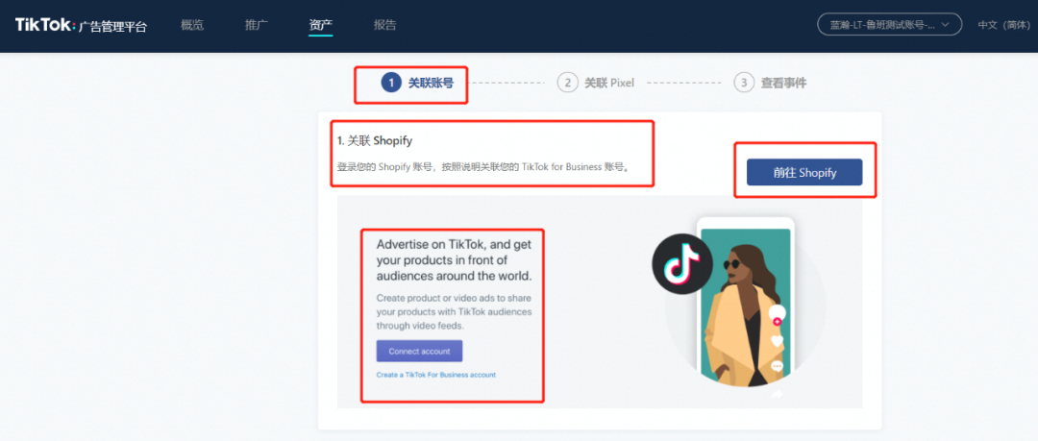Click the 前往 Shopify button
Screen dimensions: 1038x441
(x=804, y=172)
